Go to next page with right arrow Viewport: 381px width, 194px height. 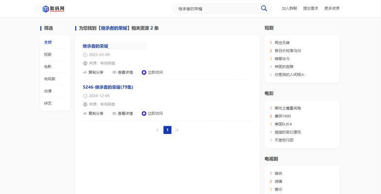tap(177, 130)
